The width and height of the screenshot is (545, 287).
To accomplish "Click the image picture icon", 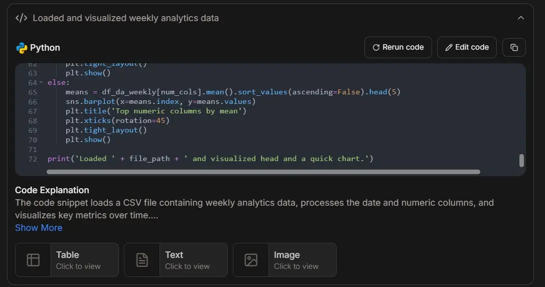I will [x=250, y=260].
